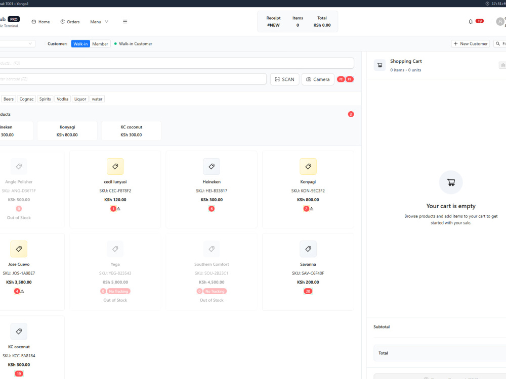Click the shopping cart header icon
Viewport: 506px width, 379px height.
[380, 65]
